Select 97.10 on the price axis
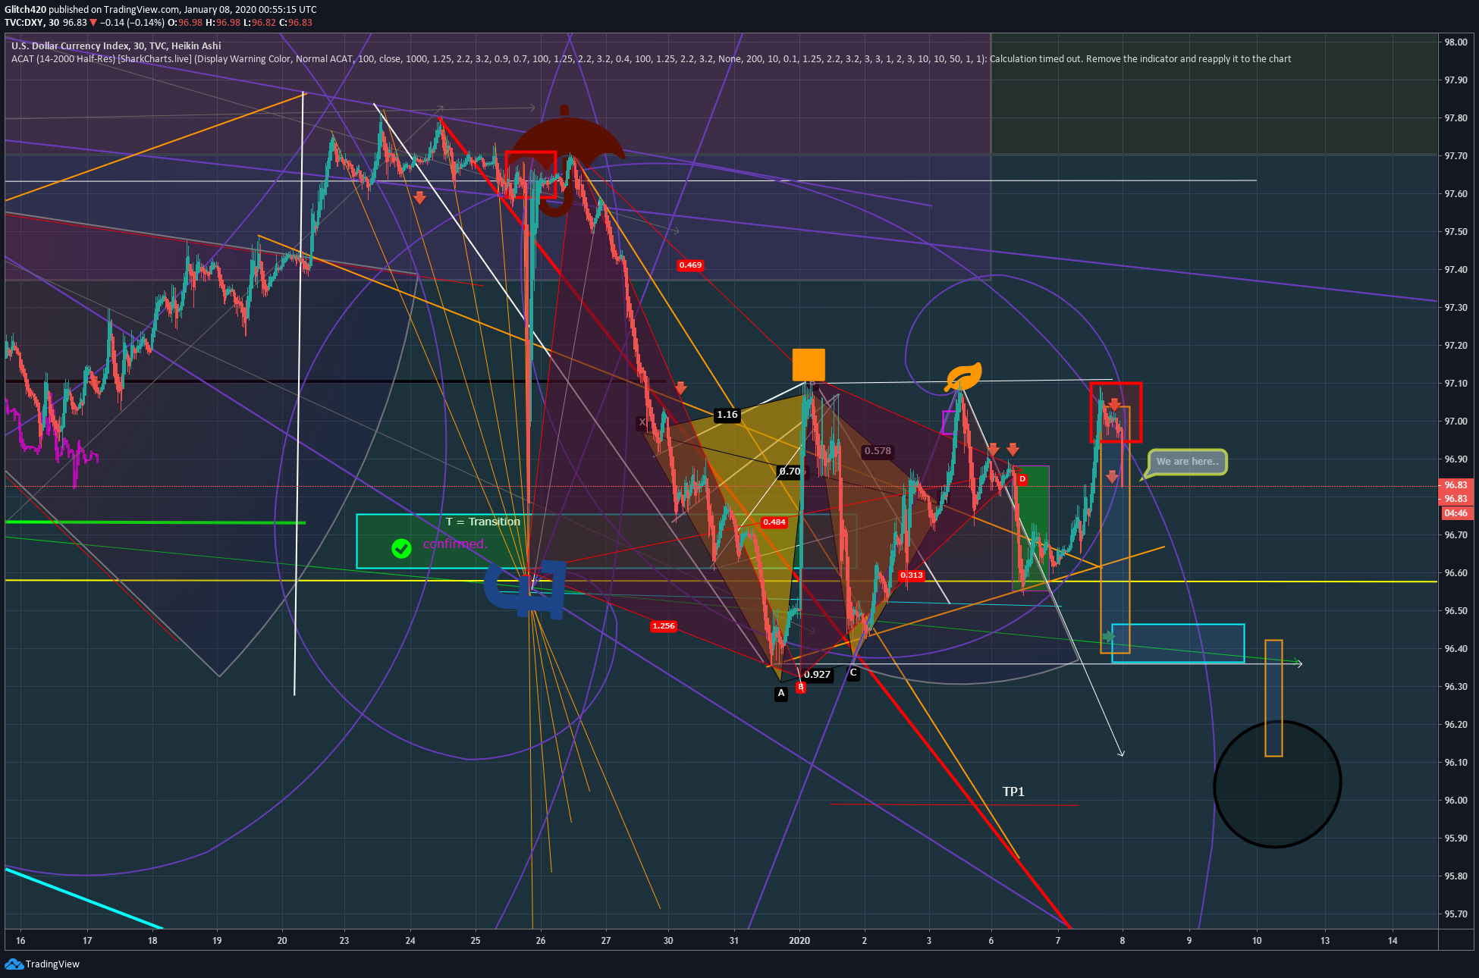Image resolution: width=1479 pixels, height=978 pixels. pos(1455,384)
